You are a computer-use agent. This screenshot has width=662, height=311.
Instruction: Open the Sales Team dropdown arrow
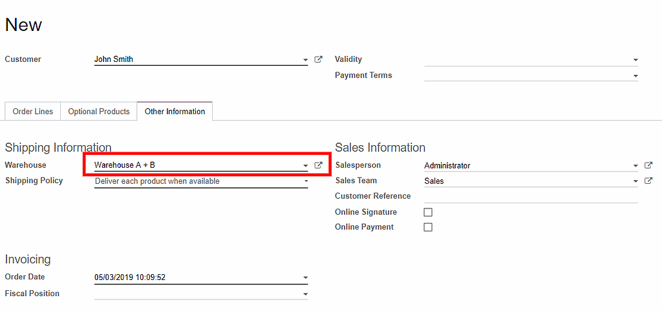635,181
